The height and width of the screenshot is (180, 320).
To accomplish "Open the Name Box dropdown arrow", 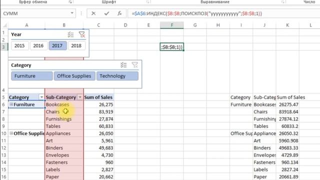I will click(72, 13).
